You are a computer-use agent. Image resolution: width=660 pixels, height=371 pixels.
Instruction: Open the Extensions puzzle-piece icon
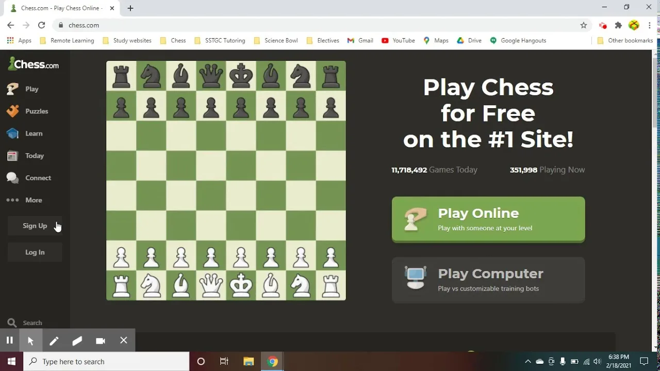618,25
